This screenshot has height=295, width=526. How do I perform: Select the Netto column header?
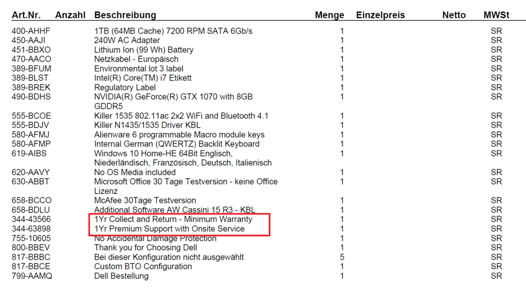[x=454, y=15]
